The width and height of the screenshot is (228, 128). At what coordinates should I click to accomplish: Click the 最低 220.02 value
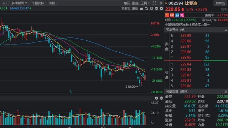pos(190,101)
